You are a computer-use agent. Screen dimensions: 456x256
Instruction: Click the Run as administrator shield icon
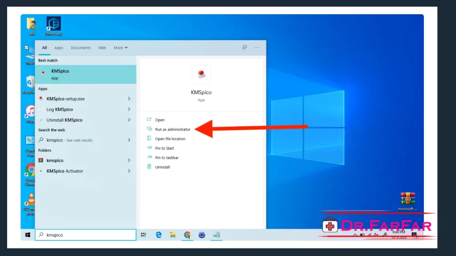tap(149, 129)
